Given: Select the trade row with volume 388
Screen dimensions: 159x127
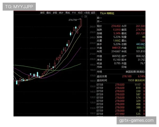Looking at the screenshot, I should tap(121, 107).
